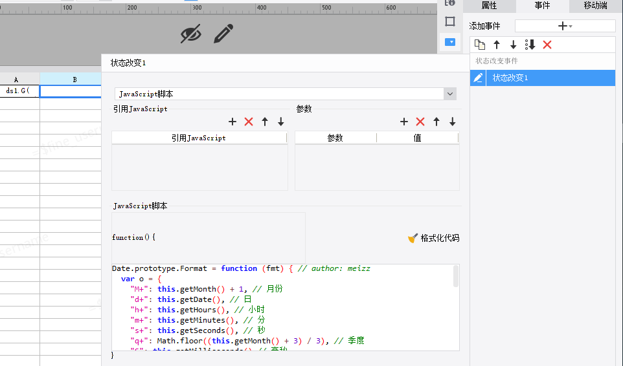Move event to bottom of the list
623x366 pixels.
click(530, 45)
